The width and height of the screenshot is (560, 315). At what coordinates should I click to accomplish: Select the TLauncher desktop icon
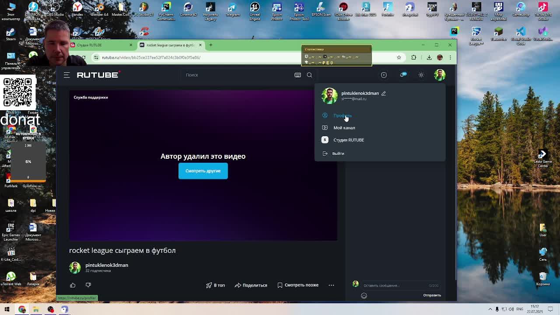[498, 34]
